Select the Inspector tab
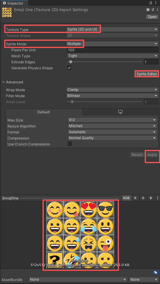160x284 pixels. [x=14, y=3]
